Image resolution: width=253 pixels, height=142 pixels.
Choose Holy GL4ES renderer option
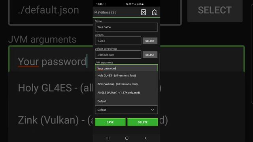pyautogui.click(x=126, y=75)
